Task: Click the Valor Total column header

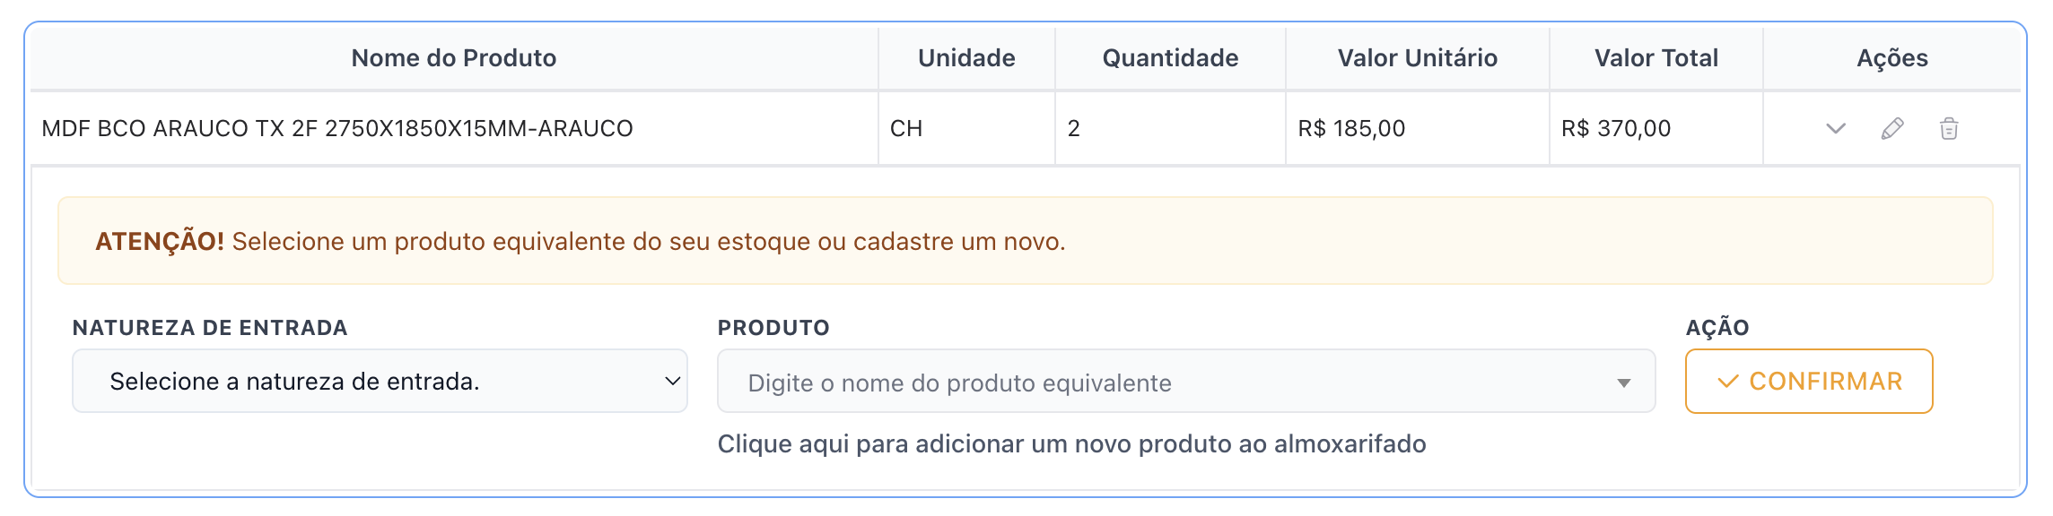Action: (x=1656, y=59)
